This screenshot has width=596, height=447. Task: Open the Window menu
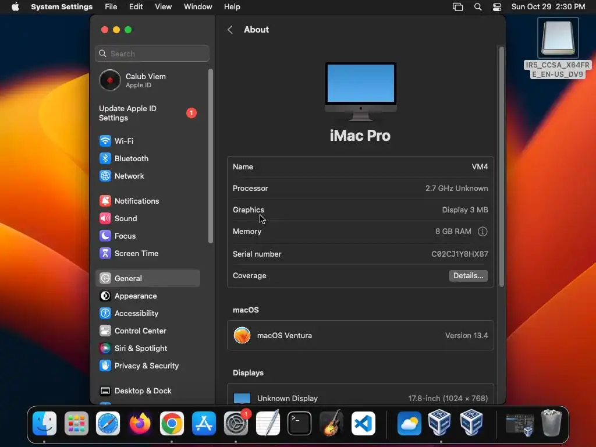[x=198, y=7]
